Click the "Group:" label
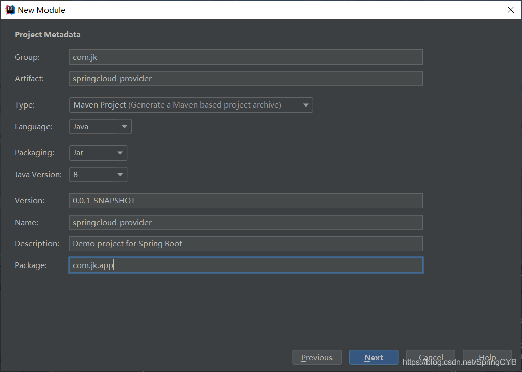 (27, 57)
